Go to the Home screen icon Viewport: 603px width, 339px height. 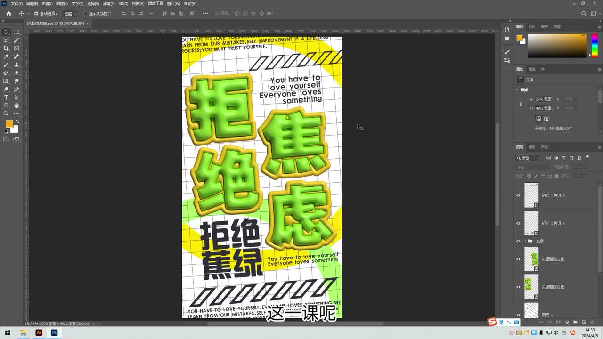click(8, 14)
